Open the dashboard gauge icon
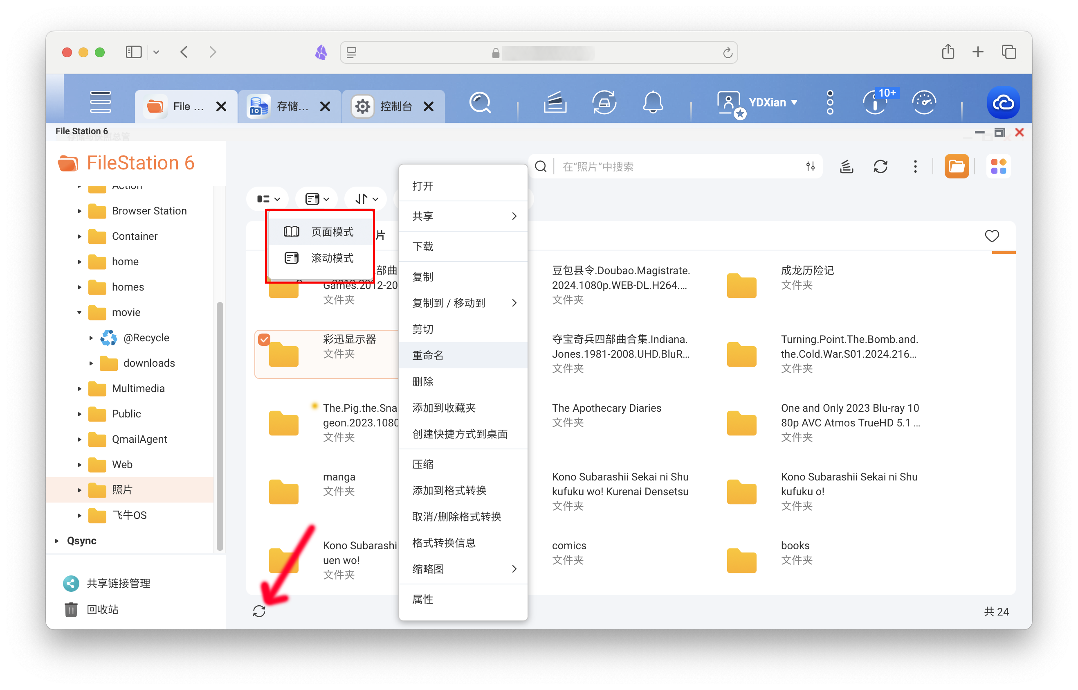Image resolution: width=1078 pixels, height=690 pixels. tap(924, 103)
